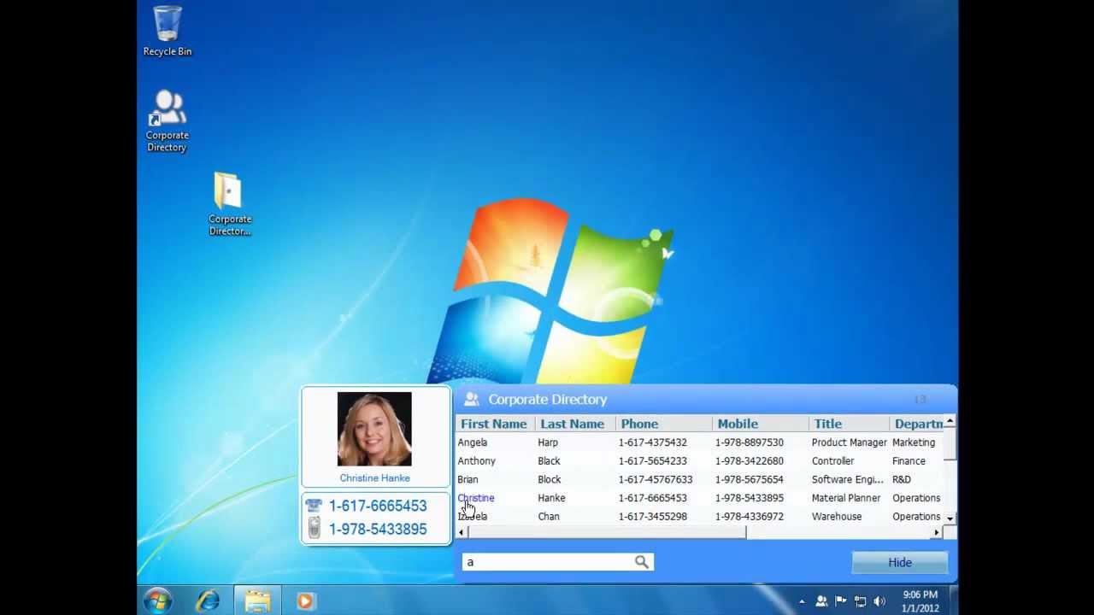Screen dimensions: 1094x615
Task: Click the horizontal scrollbar right arrow
Action: pos(937,532)
